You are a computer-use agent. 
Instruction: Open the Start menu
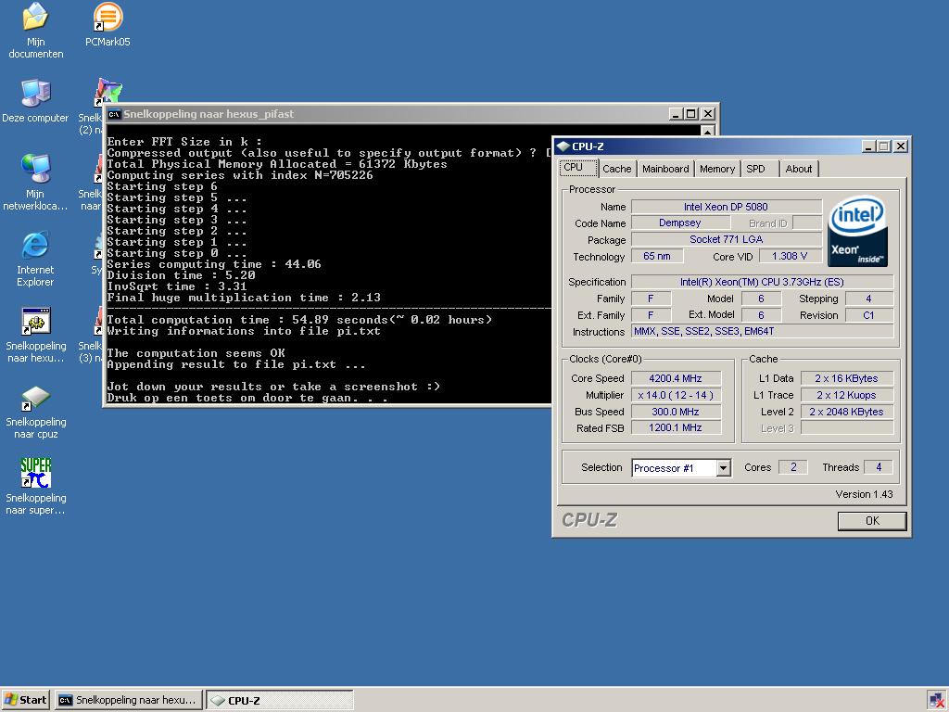coord(25,700)
